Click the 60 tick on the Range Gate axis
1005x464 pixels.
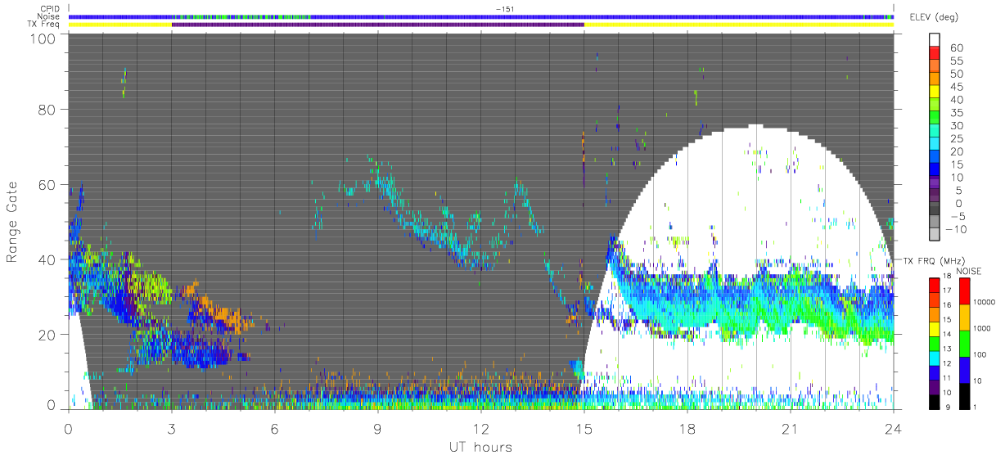click(x=46, y=185)
